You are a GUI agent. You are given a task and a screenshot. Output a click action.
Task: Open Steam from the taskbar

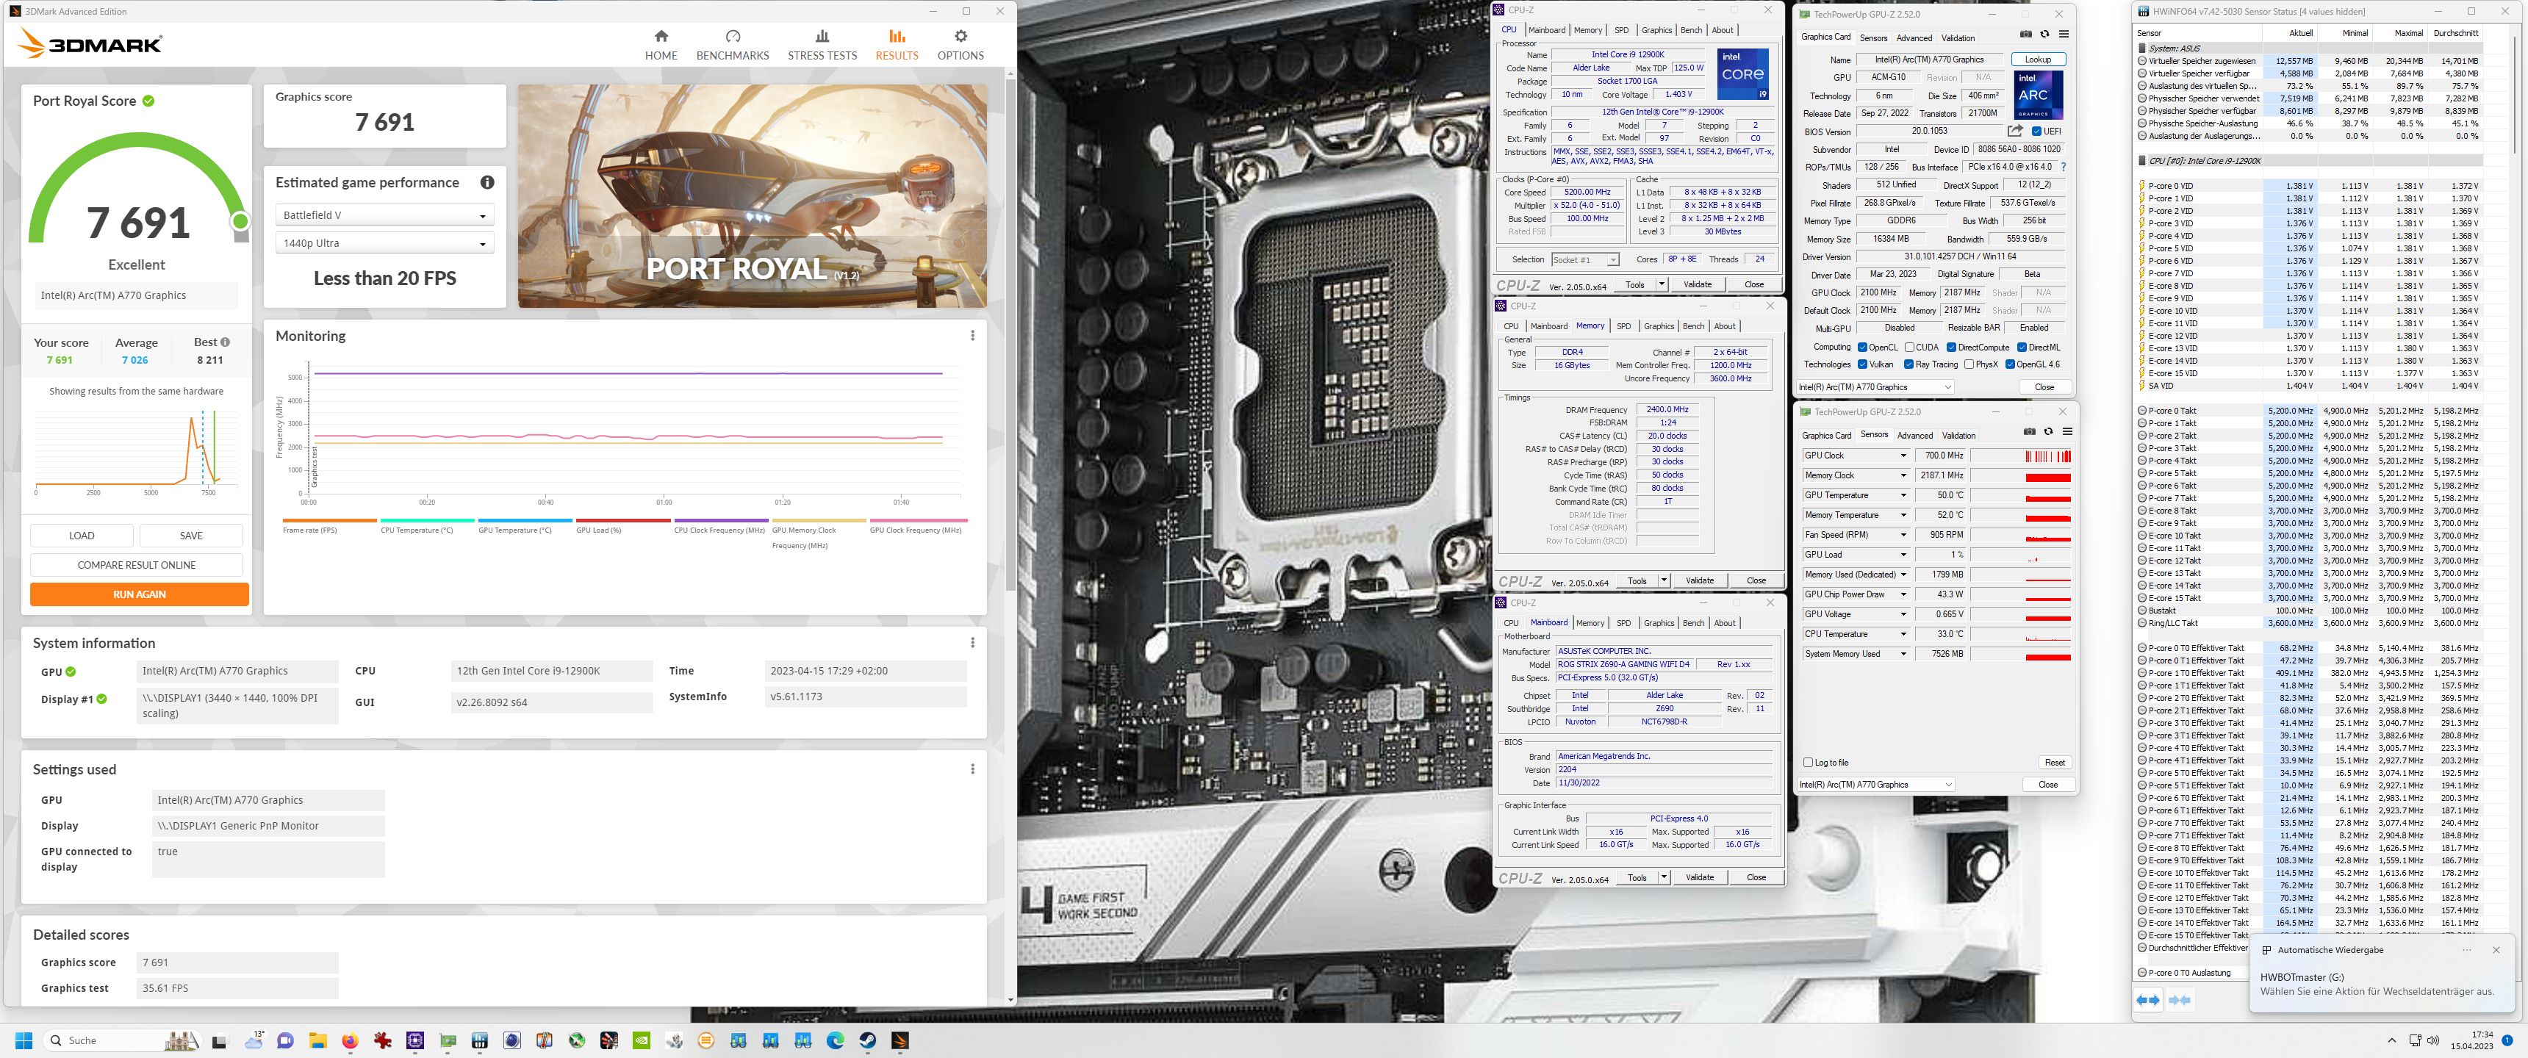coord(867,1040)
